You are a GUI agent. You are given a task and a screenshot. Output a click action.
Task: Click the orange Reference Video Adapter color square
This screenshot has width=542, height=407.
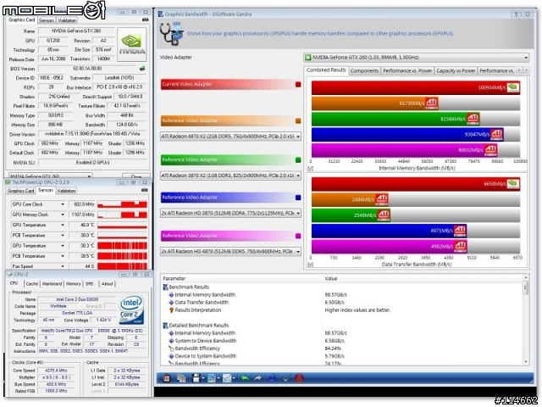click(x=298, y=120)
